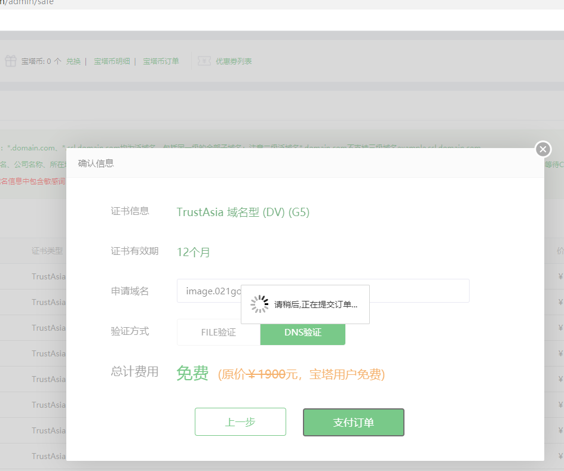Screen dimensions: 564x471
Task: Open the 兑换 link
Action: click(73, 61)
